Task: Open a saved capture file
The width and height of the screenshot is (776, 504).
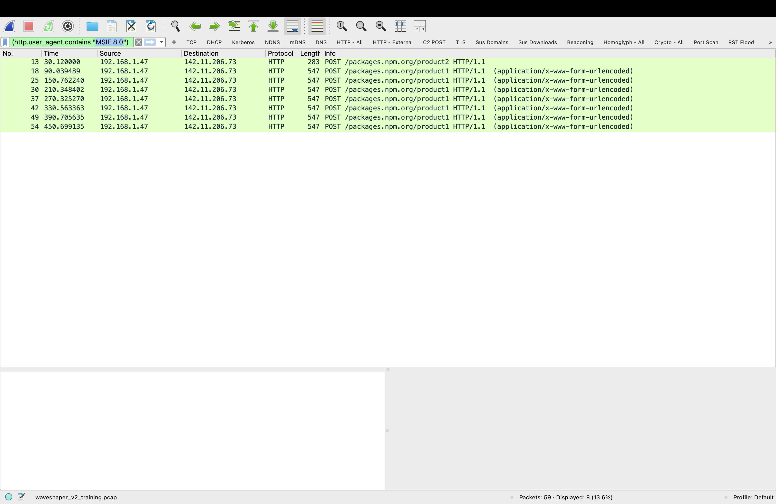Action: point(92,26)
